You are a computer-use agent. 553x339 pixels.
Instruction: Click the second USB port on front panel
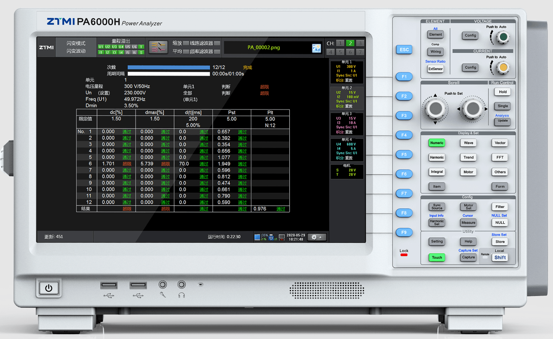point(138,285)
